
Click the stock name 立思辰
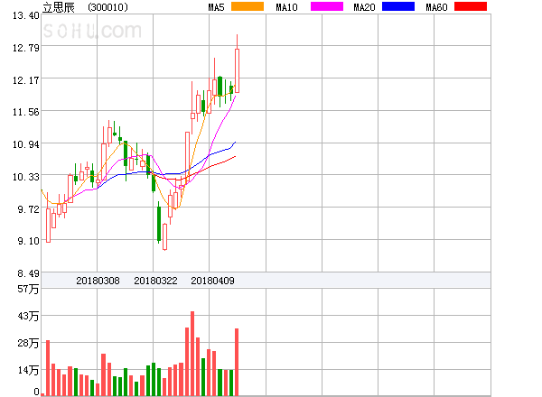pos(59,7)
